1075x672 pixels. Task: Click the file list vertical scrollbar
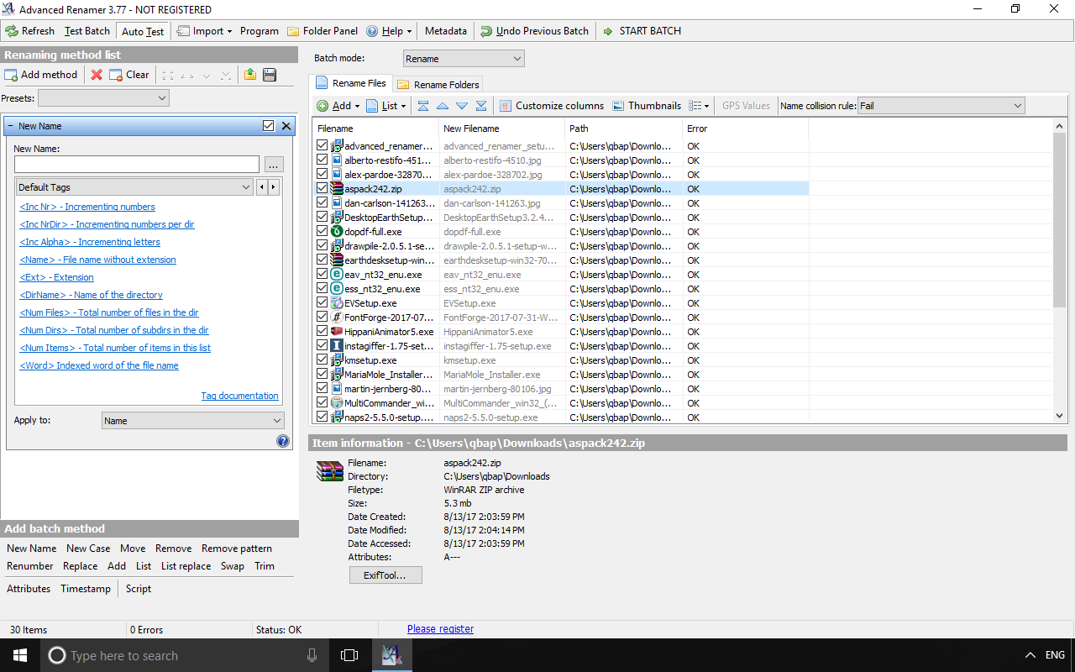tap(1060, 271)
